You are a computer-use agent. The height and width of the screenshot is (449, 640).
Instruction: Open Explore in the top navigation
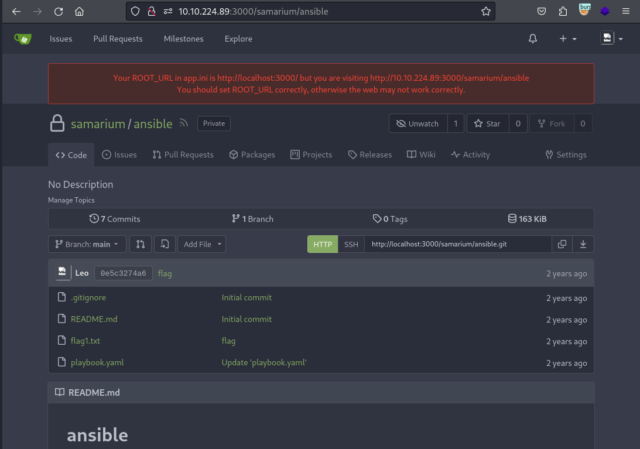[x=238, y=39]
